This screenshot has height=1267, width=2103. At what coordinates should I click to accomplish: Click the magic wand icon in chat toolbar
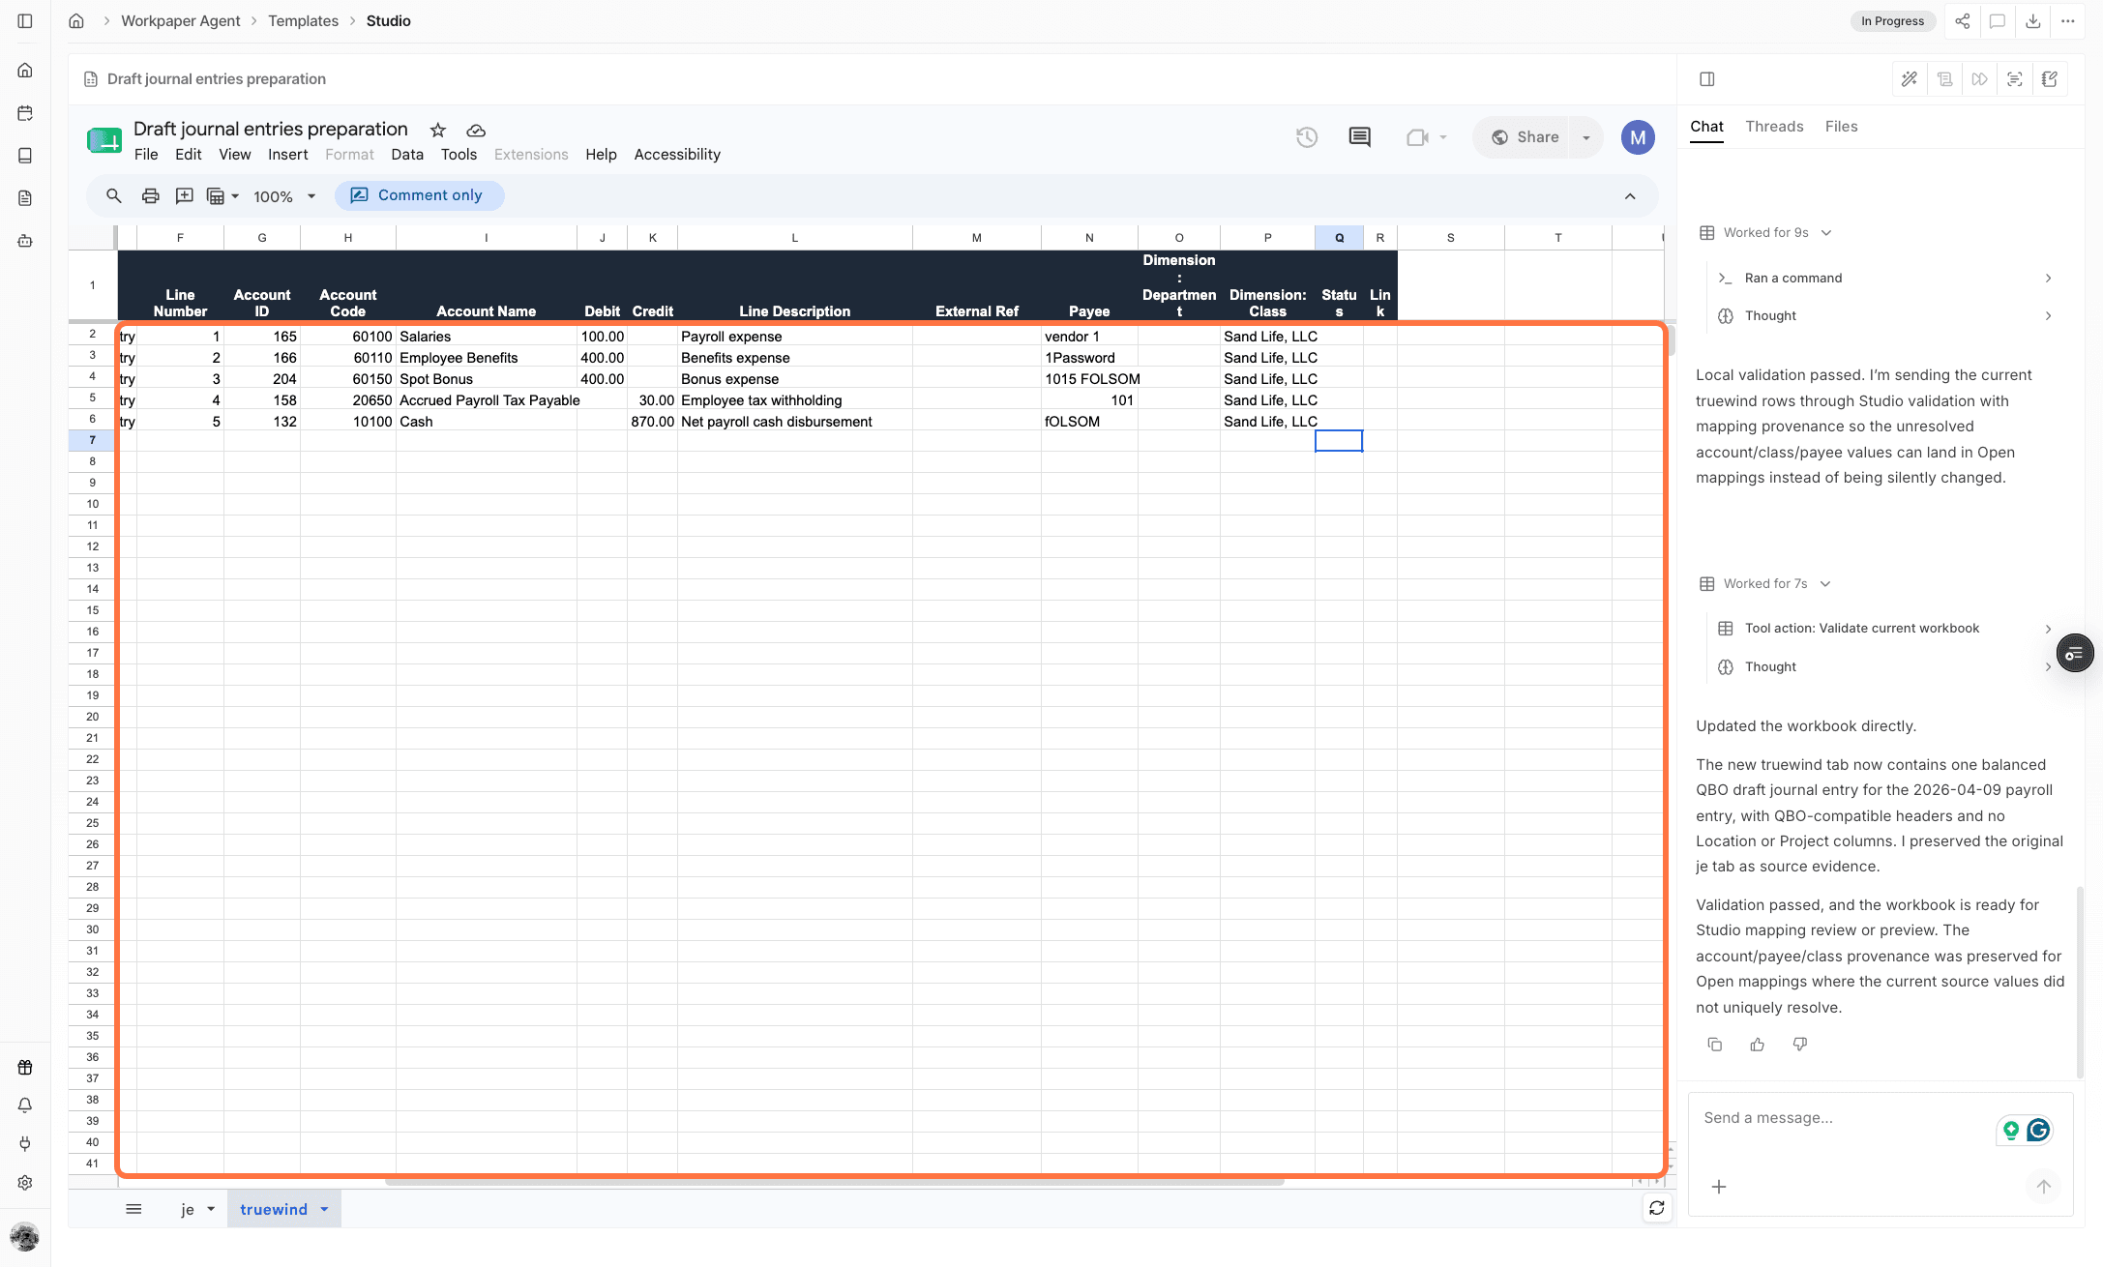click(1910, 79)
